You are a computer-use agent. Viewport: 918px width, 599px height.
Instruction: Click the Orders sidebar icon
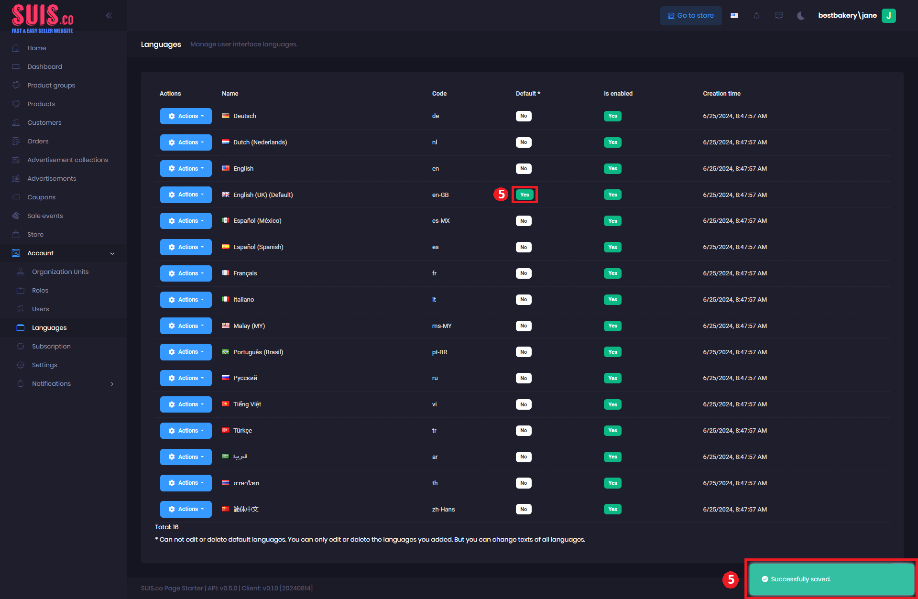coord(16,141)
